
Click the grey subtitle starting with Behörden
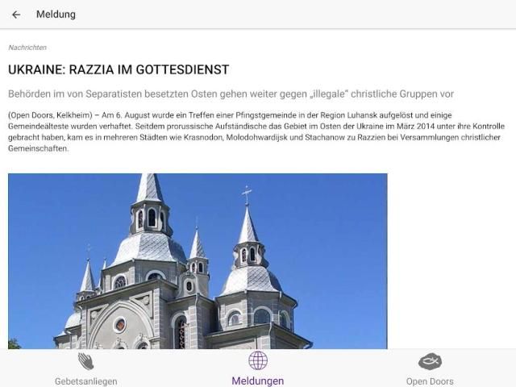pyautogui.click(x=231, y=94)
